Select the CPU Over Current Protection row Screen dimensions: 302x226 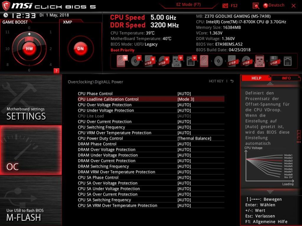tap(151, 122)
